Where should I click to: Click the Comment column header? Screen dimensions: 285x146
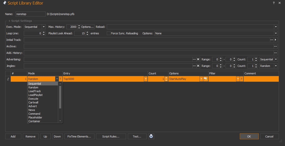coord(261,73)
